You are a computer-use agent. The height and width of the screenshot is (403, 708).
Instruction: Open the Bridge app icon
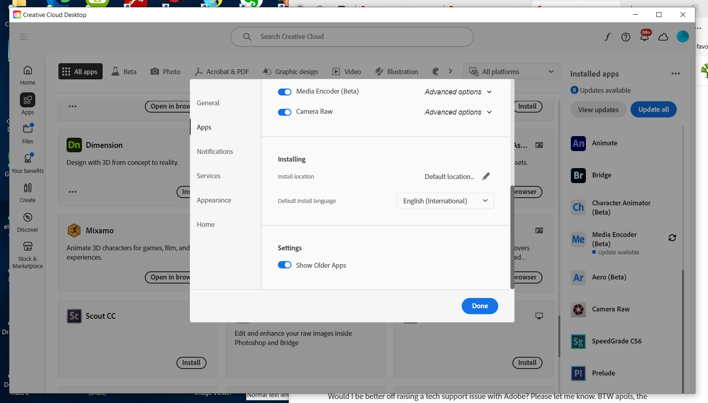coord(578,175)
